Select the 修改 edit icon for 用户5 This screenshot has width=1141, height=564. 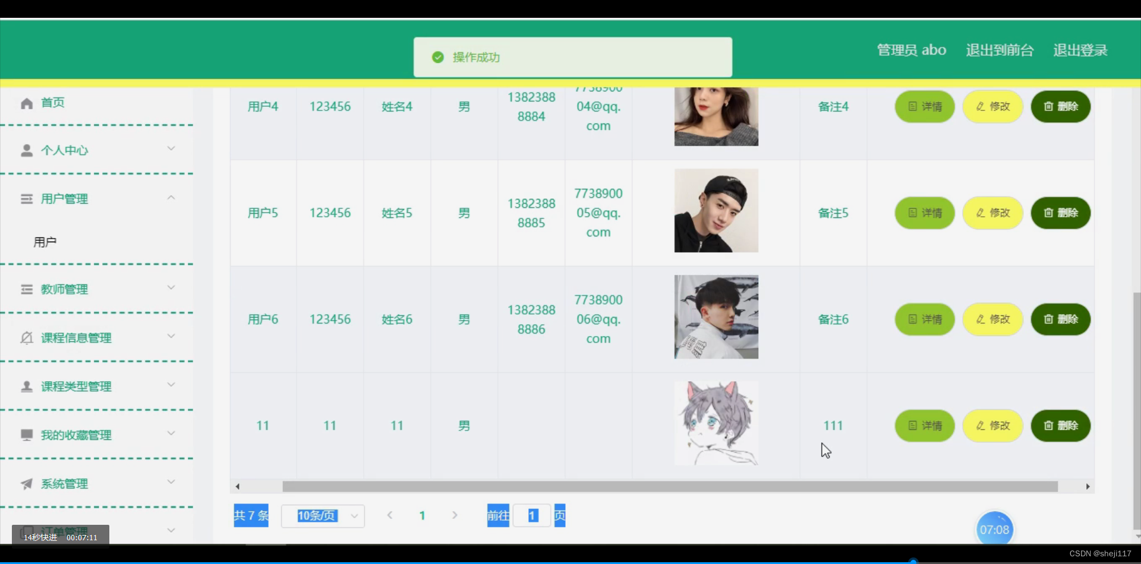click(x=981, y=213)
